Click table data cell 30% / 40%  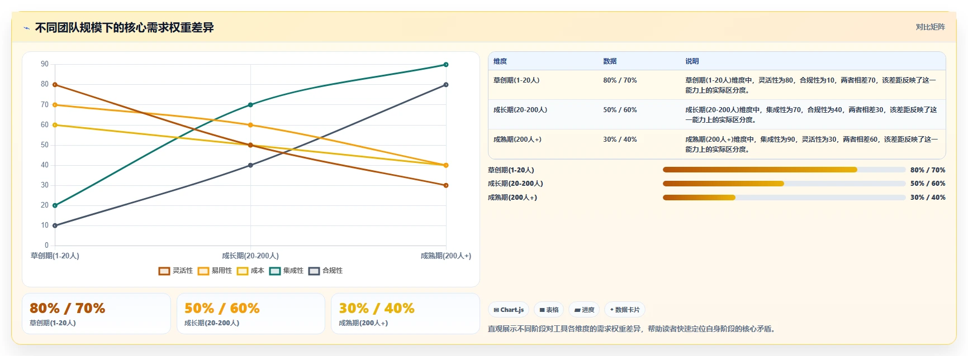pyautogui.click(x=620, y=139)
